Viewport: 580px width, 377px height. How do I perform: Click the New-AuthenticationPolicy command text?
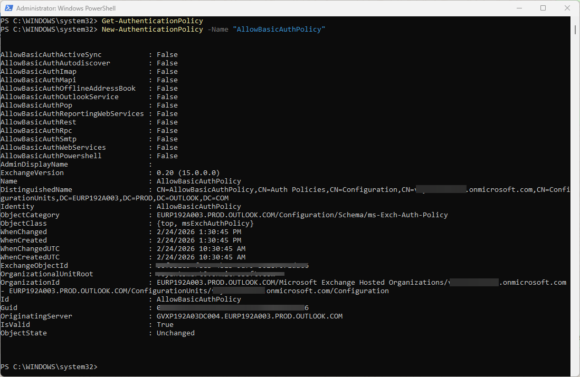click(x=152, y=30)
